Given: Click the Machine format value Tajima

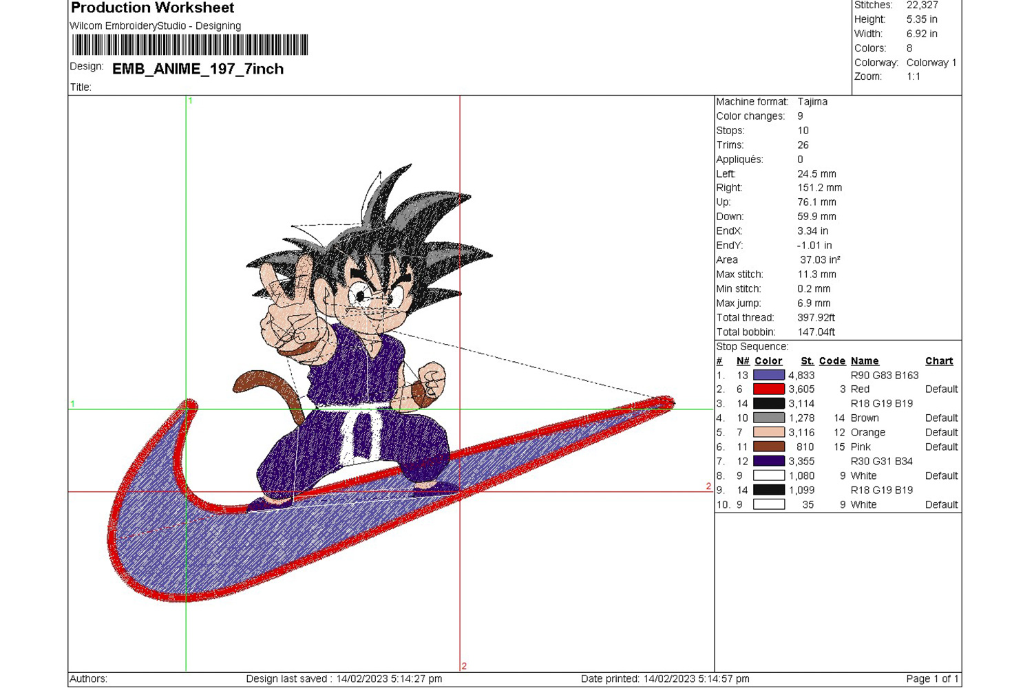Looking at the screenshot, I should click(x=812, y=102).
